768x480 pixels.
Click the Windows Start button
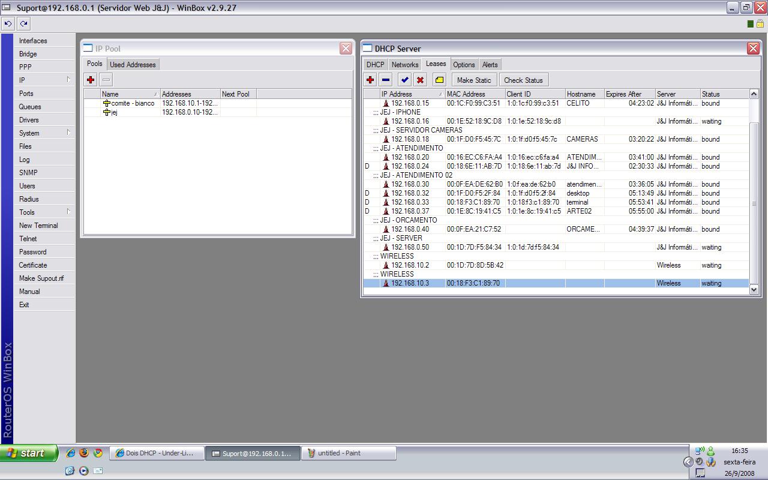point(29,453)
